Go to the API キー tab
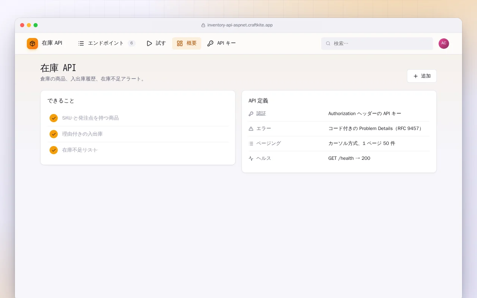477x298 pixels. (x=221, y=43)
